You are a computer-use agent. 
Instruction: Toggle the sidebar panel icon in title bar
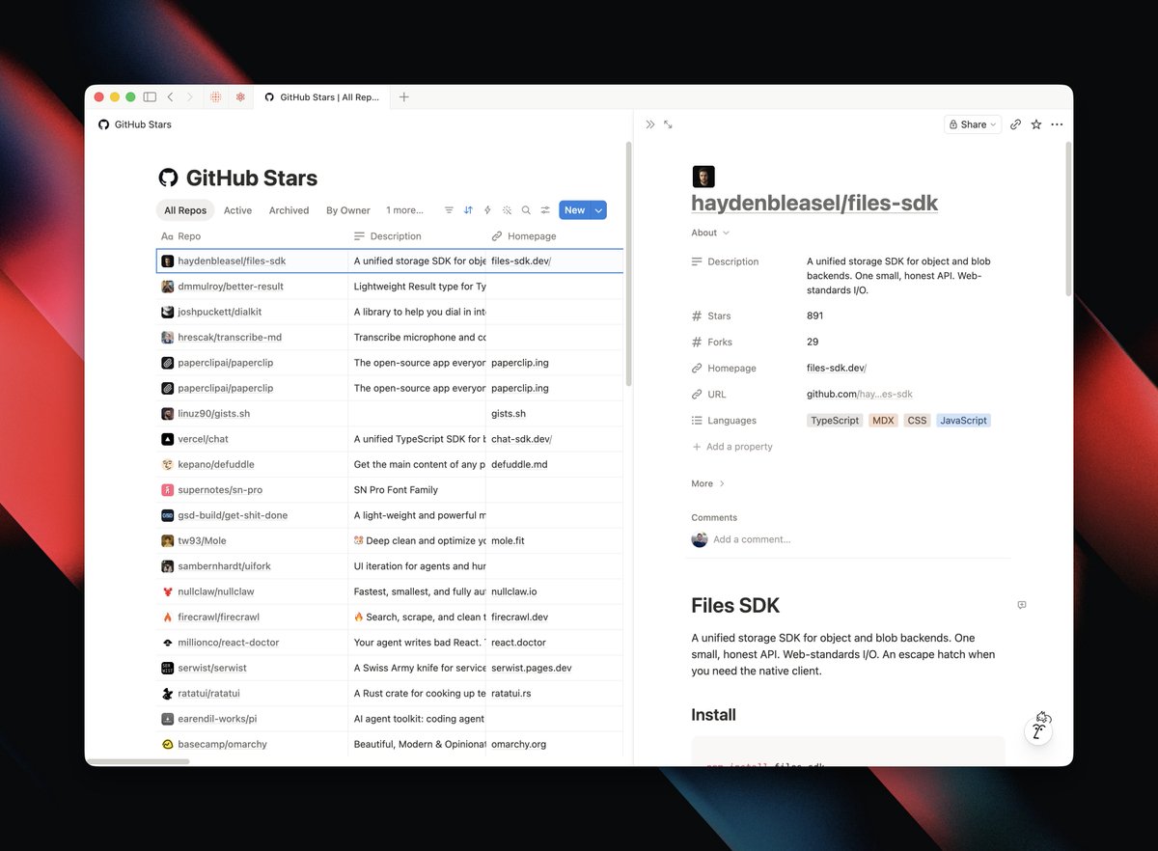[x=150, y=97]
